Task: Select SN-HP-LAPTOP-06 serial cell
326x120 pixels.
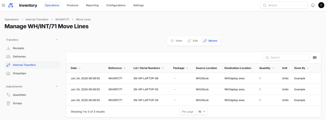Action: tap(146, 79)
